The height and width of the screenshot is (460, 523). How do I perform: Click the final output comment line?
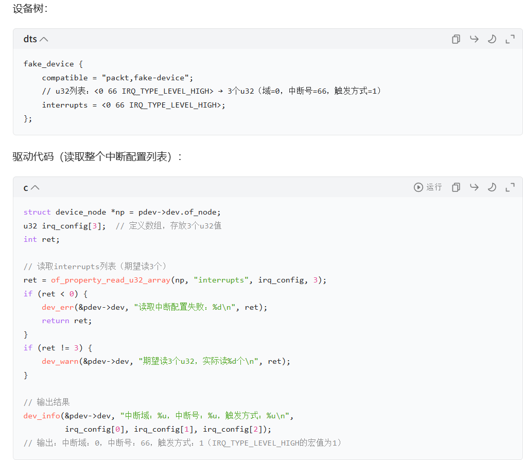tap(182, 443)
